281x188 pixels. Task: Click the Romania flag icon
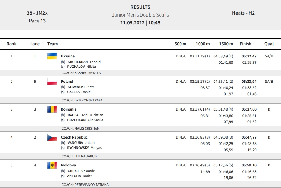(x=52, y=109)
